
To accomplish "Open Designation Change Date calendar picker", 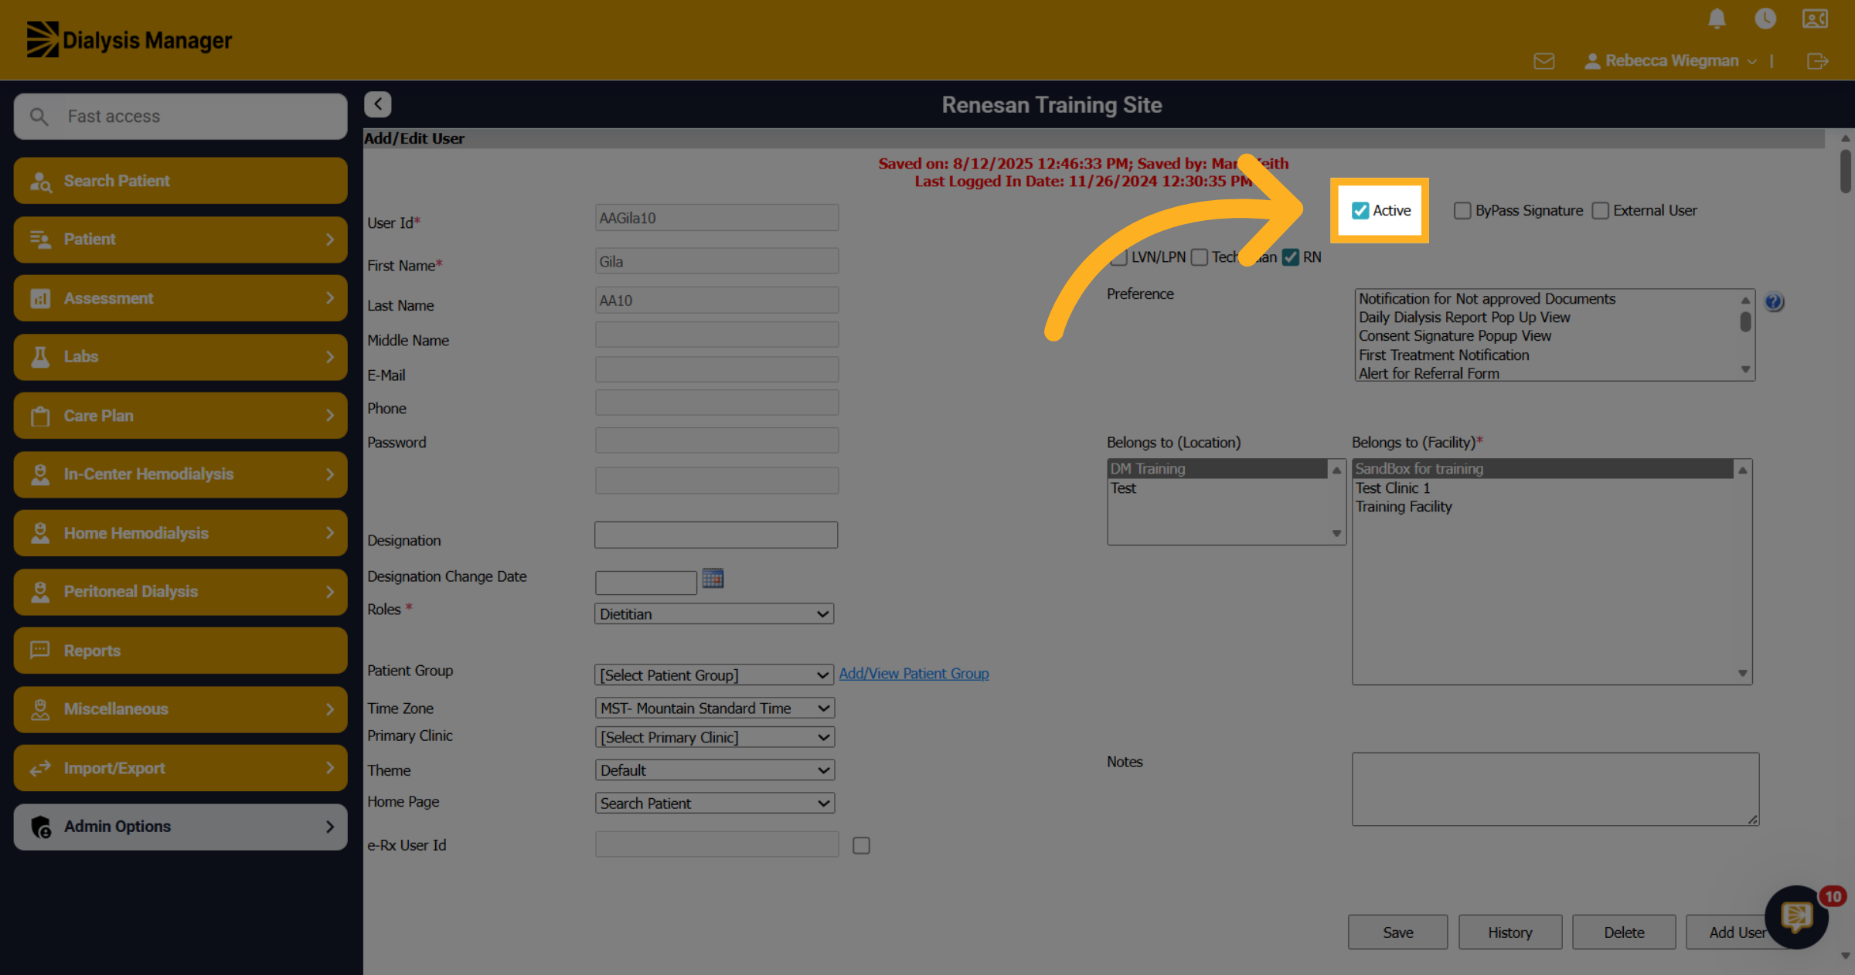I will coord(713,579).
